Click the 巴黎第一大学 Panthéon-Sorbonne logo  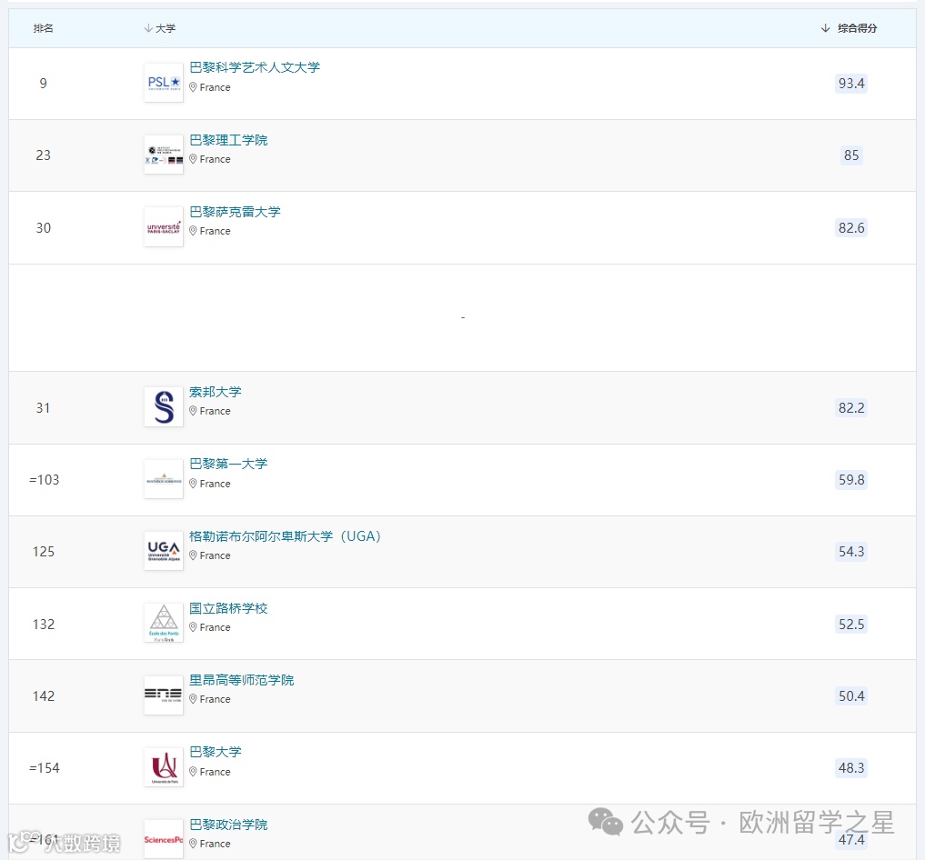pos(164,479)
